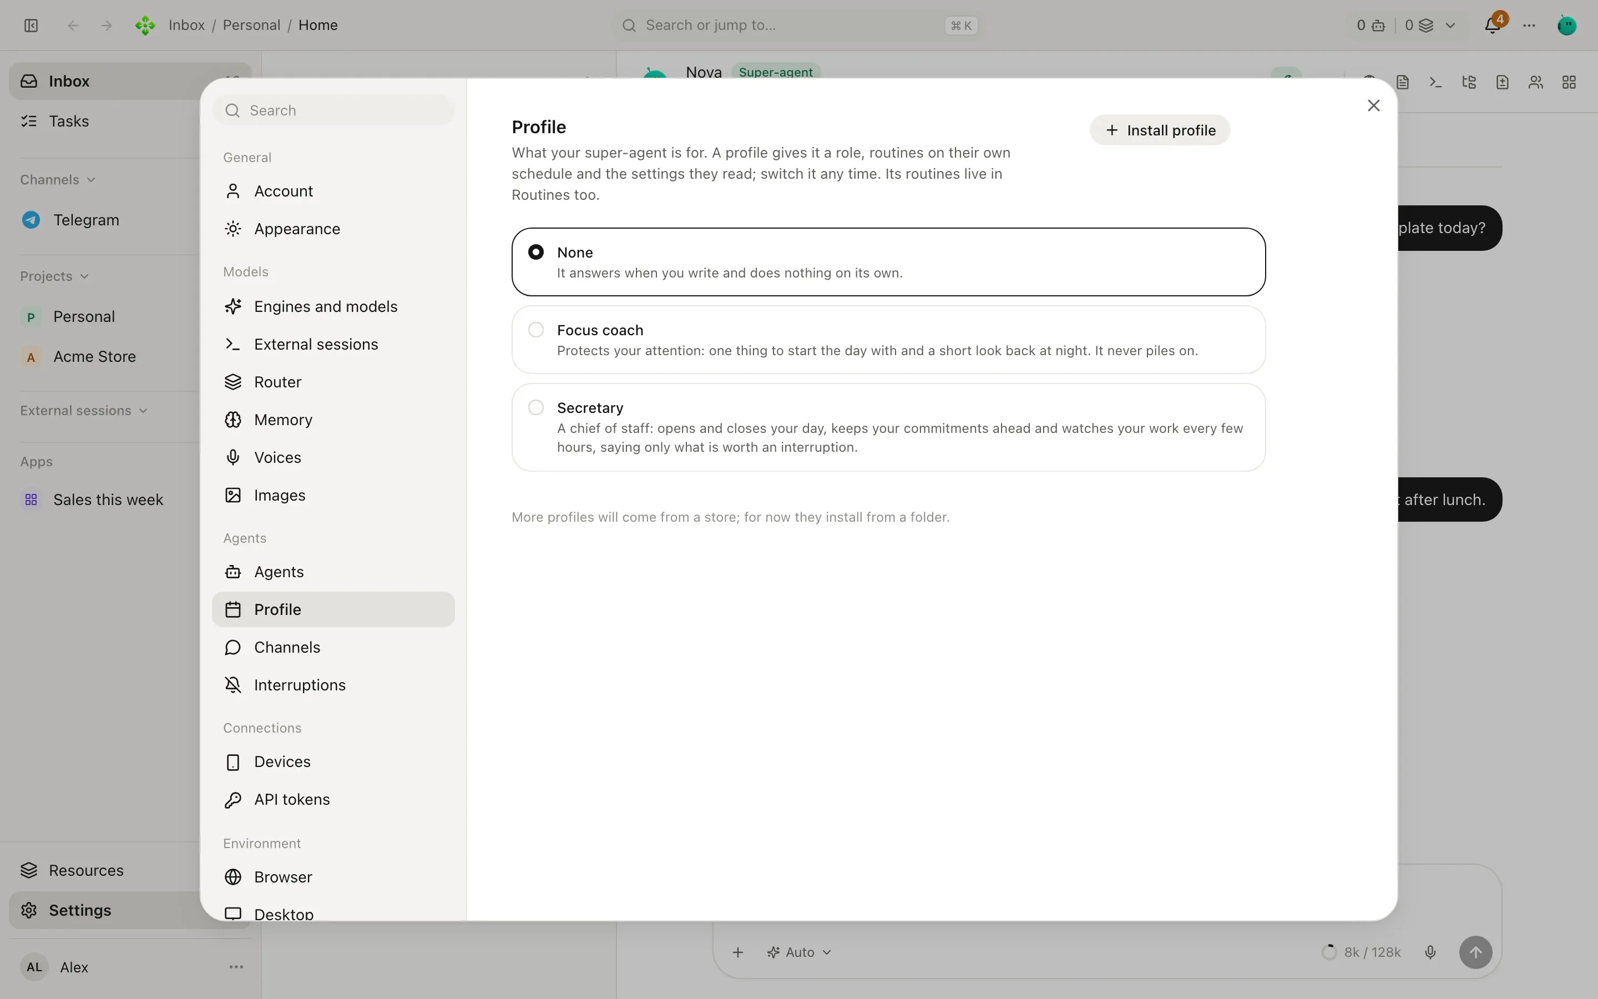The height and width of the screenshot is (999, 1598).
Task: Click the terminal icon in chat toolbar
Action: pyautogui.click(x=1435, y=82)
